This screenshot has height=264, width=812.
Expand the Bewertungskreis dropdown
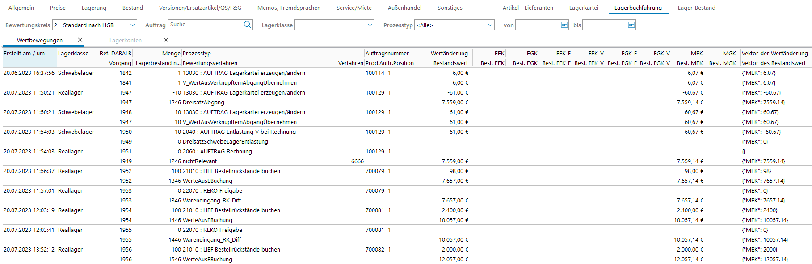click(132, 25)
